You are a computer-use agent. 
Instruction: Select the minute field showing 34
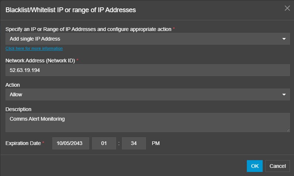click(134, 143)
